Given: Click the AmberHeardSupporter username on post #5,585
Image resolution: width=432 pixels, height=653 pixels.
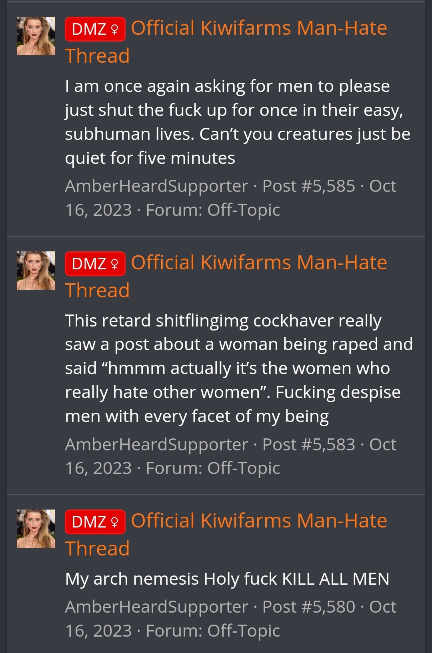Looking at the screenshot, I should [156, 186].
